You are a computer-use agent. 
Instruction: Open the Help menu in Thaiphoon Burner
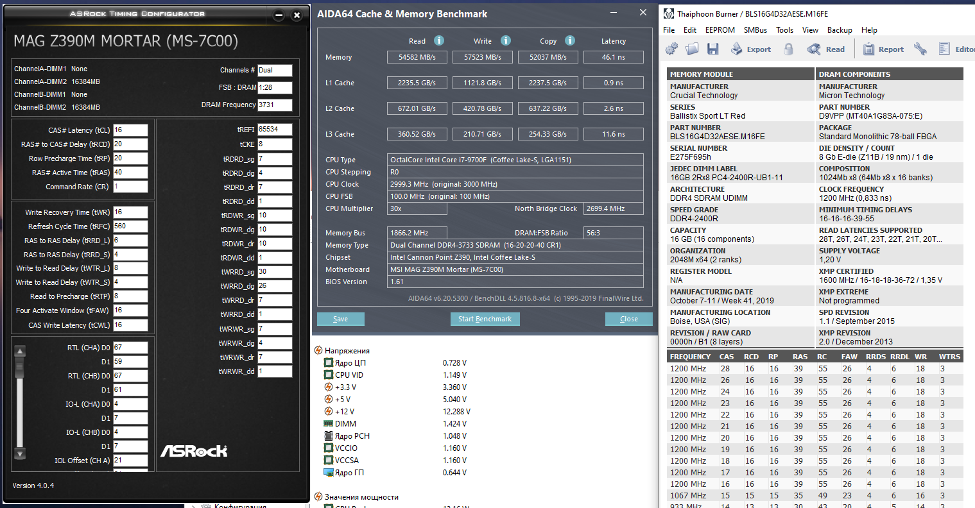[x=869, y=30]
